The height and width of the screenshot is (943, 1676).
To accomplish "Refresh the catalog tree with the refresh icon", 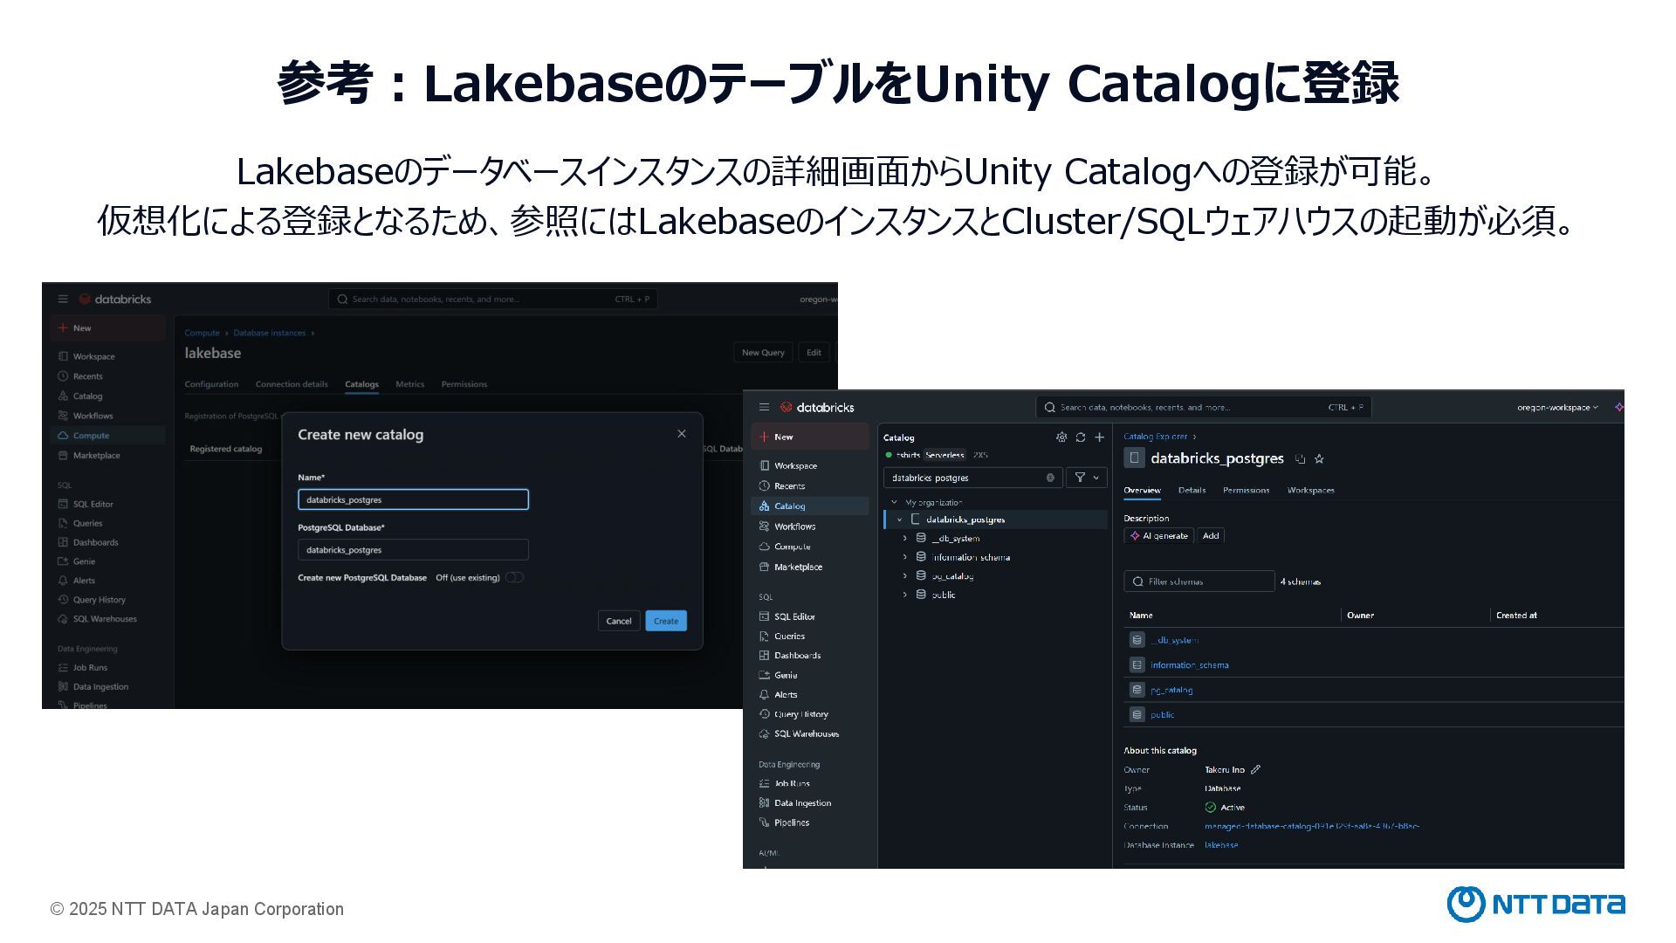I will (1081, 437).
